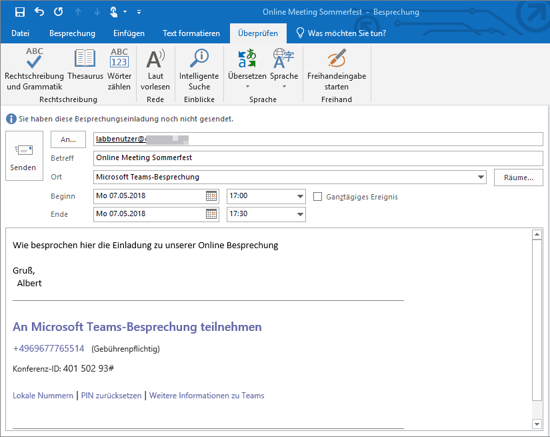Click the Previous Item up arrow

(78, 12)
